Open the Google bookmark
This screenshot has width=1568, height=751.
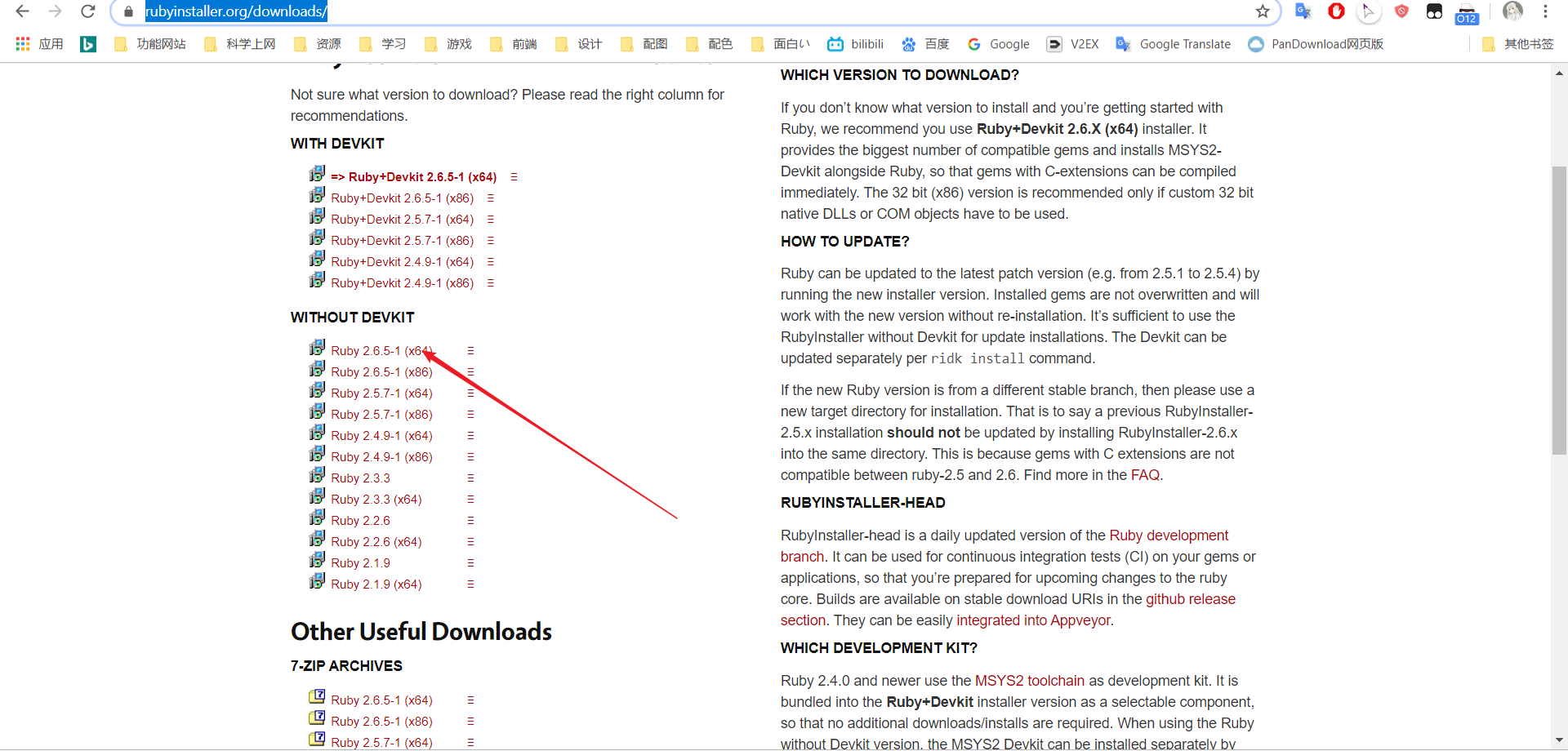pyautogui.click(x=998, y=44)
